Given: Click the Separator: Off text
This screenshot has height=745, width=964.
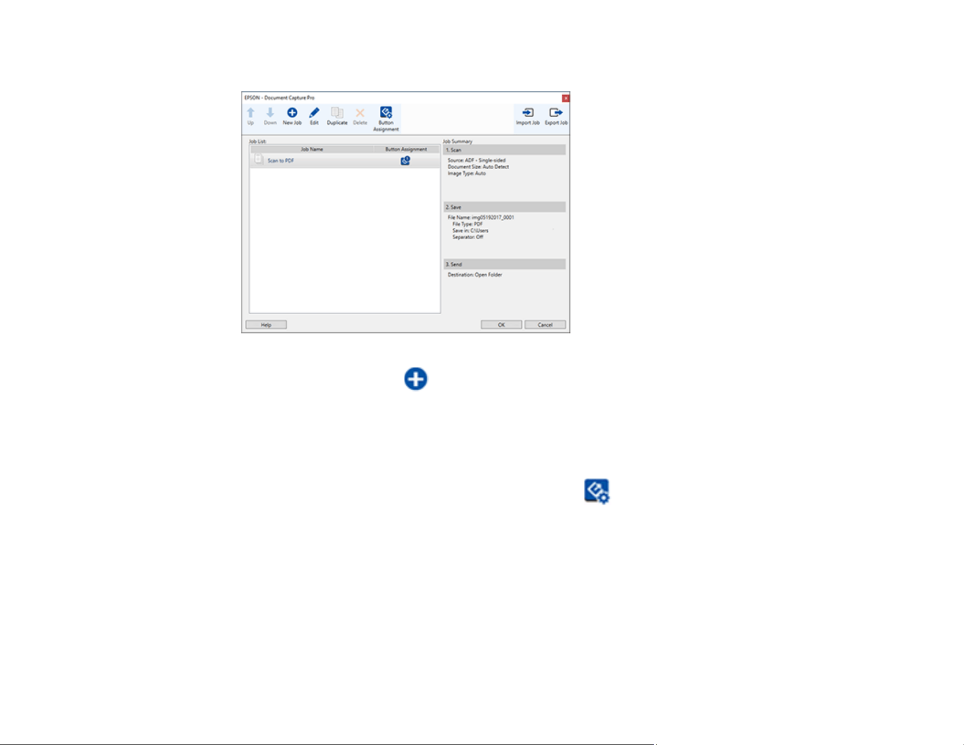Looking at the screenshot, I should (467, 238).
